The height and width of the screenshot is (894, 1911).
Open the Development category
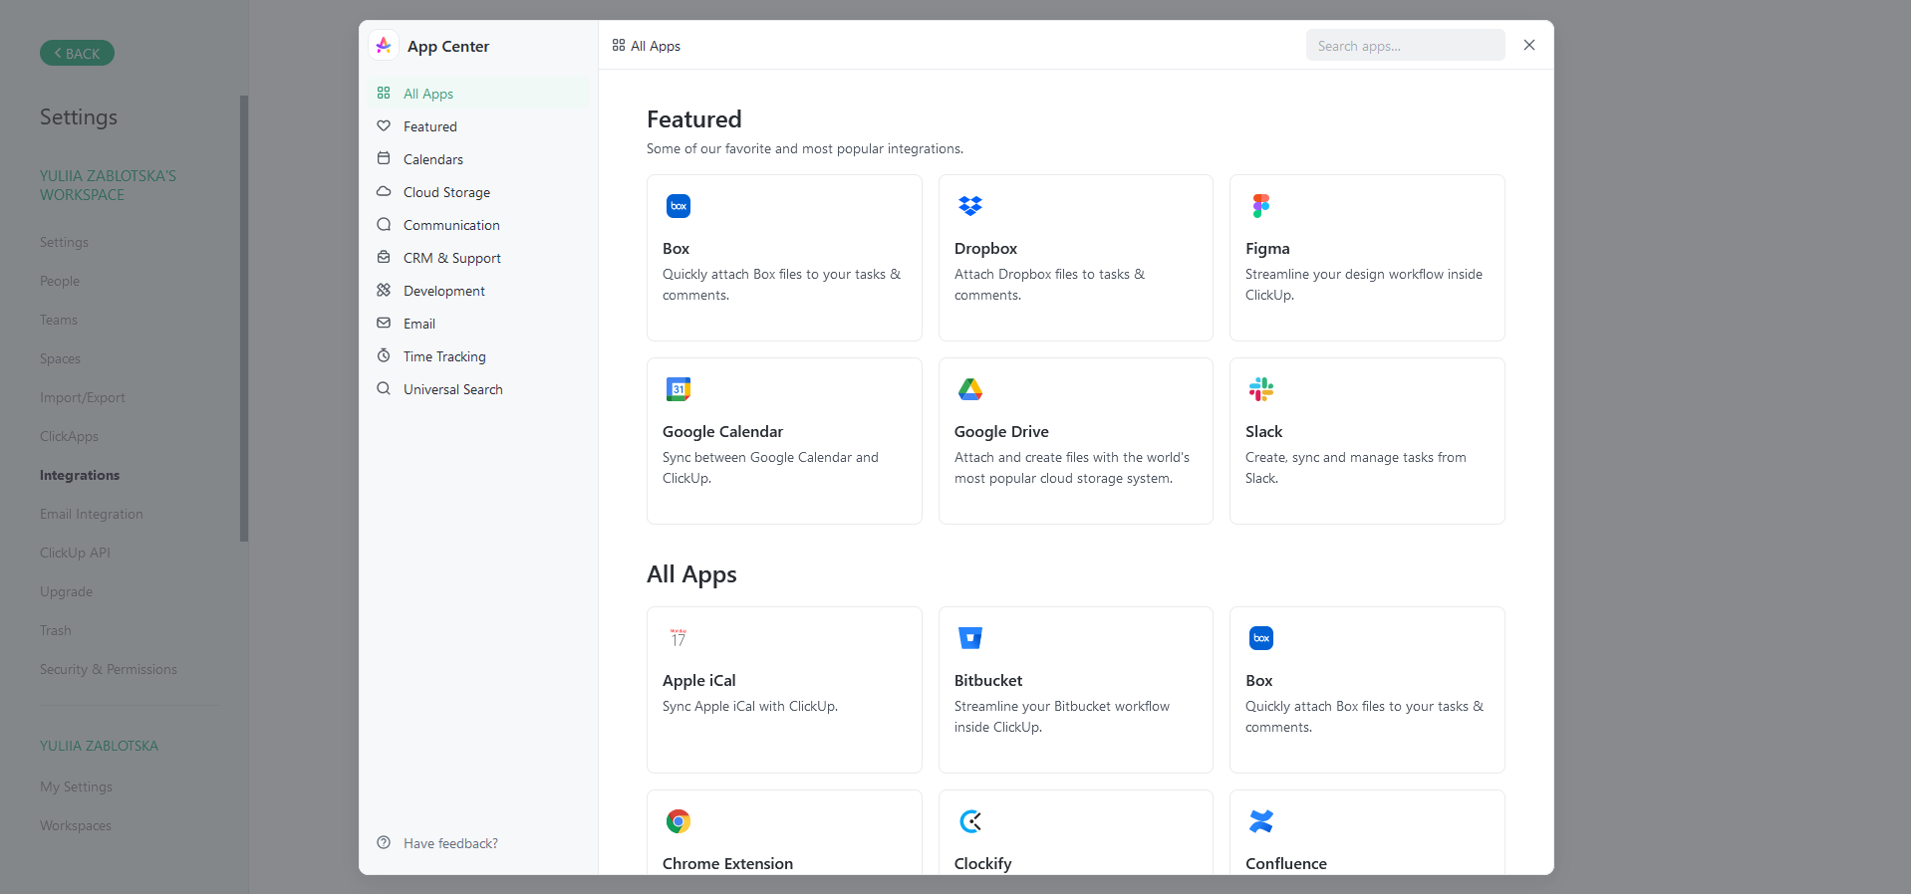click(x=478, y=291)
